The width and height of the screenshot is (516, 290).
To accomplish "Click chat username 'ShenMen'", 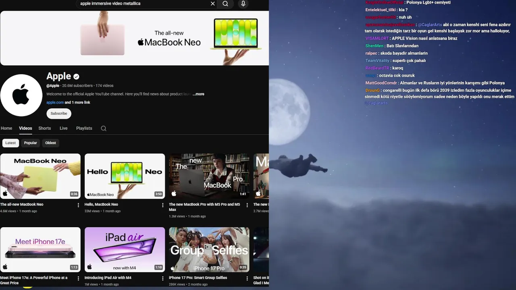I will coord(375,46).
